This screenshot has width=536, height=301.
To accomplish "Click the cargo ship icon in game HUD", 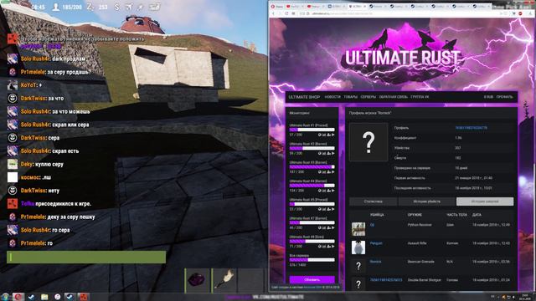I will 154,7.
